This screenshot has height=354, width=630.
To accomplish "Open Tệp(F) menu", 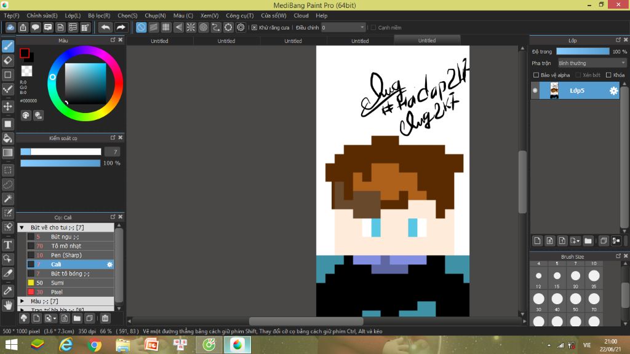I will (x=11, y=15).
